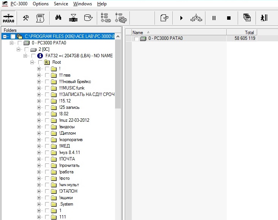Click the PATA0 port toolbar button
This screenshot has width=278, height=220.
click(8, 18)
